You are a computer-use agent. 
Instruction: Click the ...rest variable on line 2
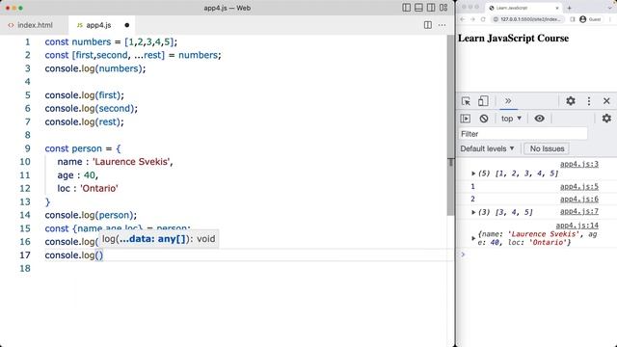click(x=148, y=55)
